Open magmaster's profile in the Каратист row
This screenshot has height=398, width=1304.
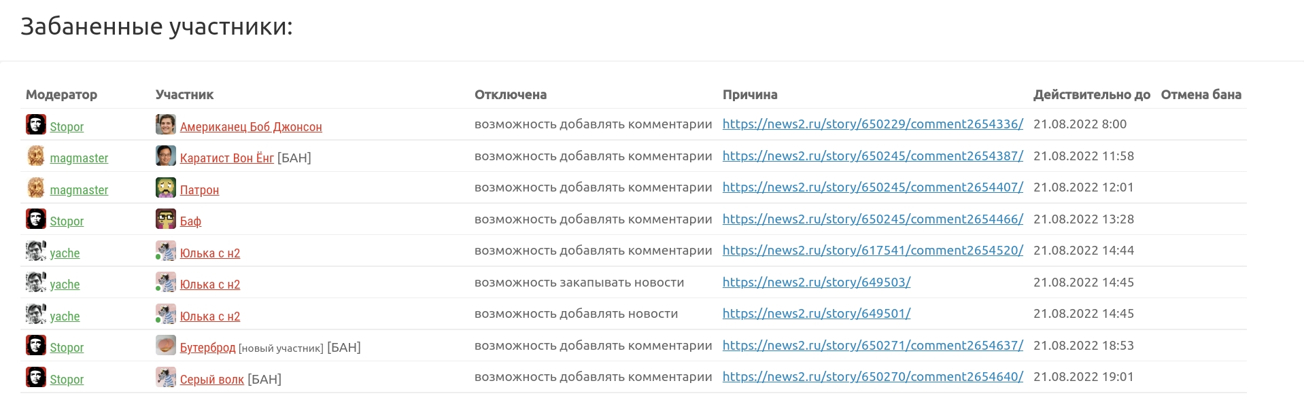79,158
